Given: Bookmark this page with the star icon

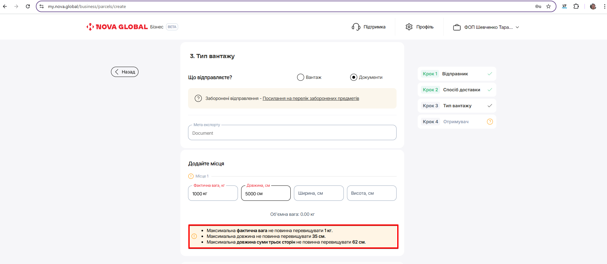Looking at the screenshot, I should point(548,6).
